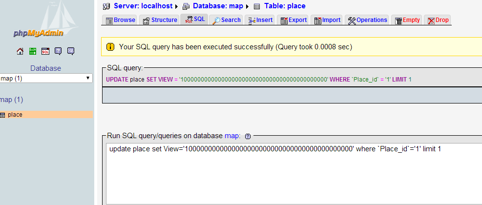Open the SQL documentation icon
The width and height of the screenshot is (482, 205).
tap(71, 51)
